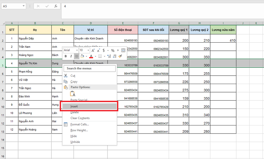264x159 pixels.
Task: Select column I header
Action: point(223,23)
